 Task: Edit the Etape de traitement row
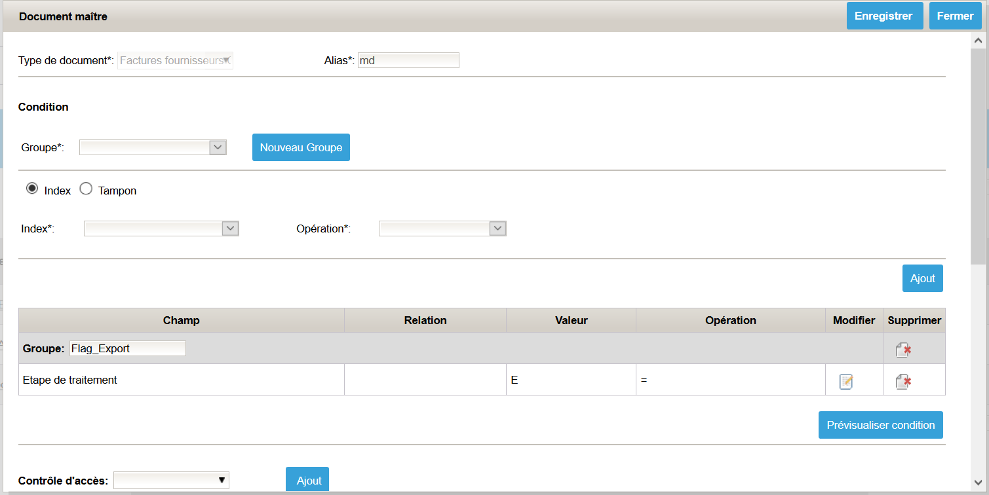846,381
